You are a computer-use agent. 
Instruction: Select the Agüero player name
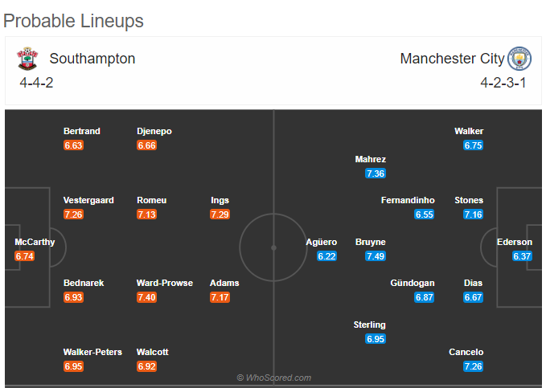[x=322, y=242]
